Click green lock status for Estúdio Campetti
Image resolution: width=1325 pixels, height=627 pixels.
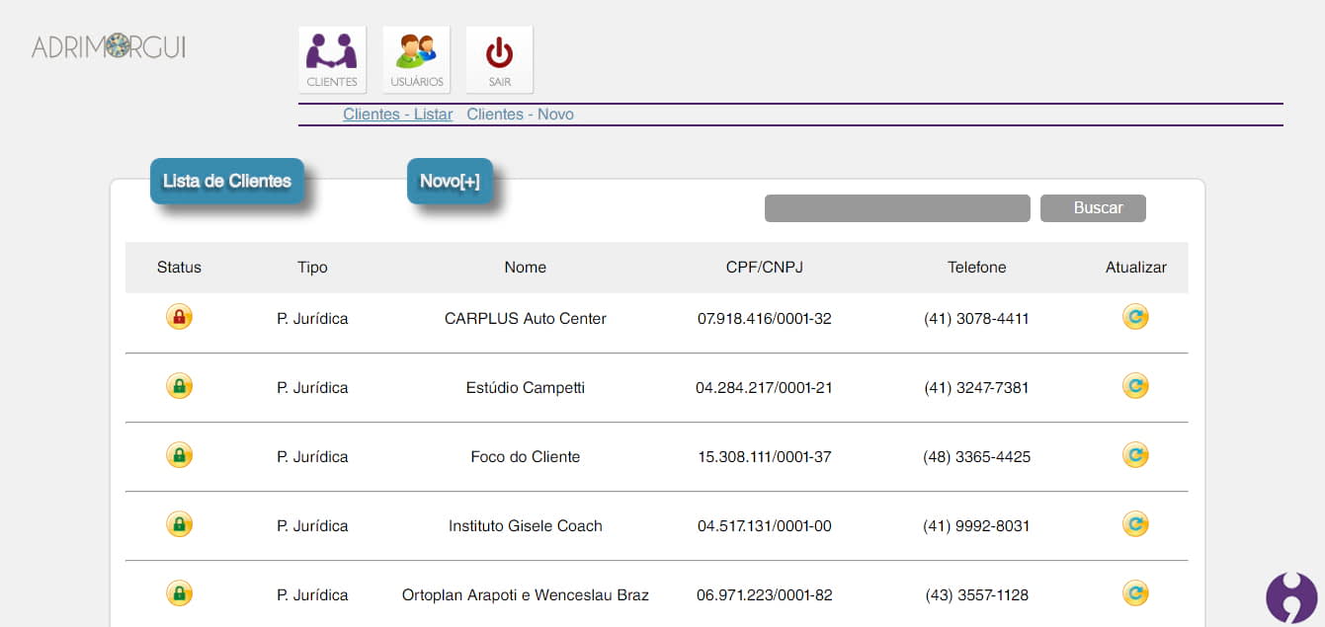(x=179, y=386)
